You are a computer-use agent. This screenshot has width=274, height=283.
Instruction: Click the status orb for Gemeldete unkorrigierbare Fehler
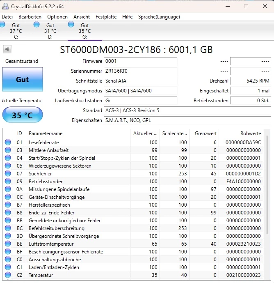[8, 221]
